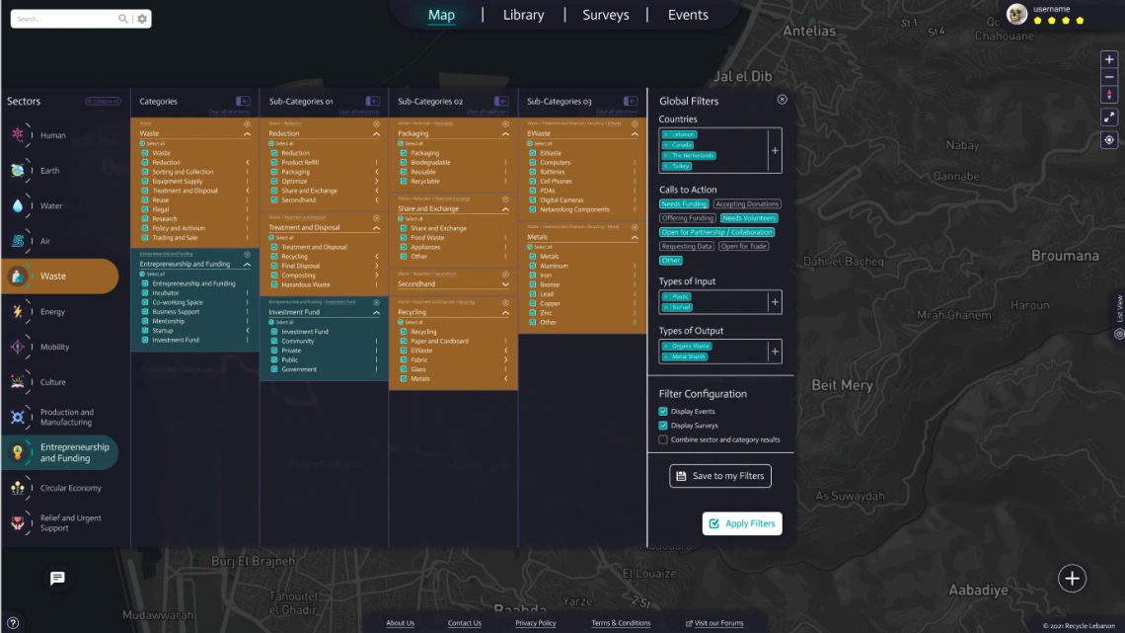Image resolution: width=1125 pixels, height=633 pixels.
Task: Open the Library tab
Action: point(523,15)
